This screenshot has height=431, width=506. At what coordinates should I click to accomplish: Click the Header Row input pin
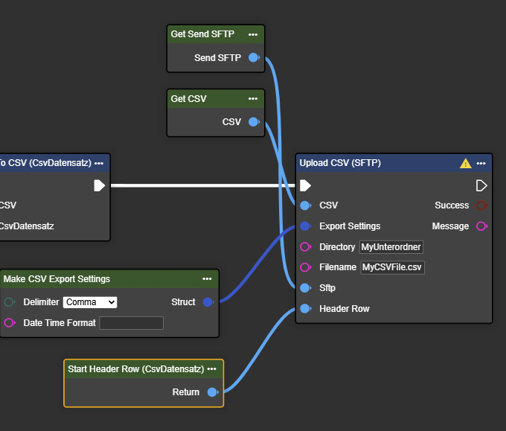pyautogui.click(x=305, y=309)
